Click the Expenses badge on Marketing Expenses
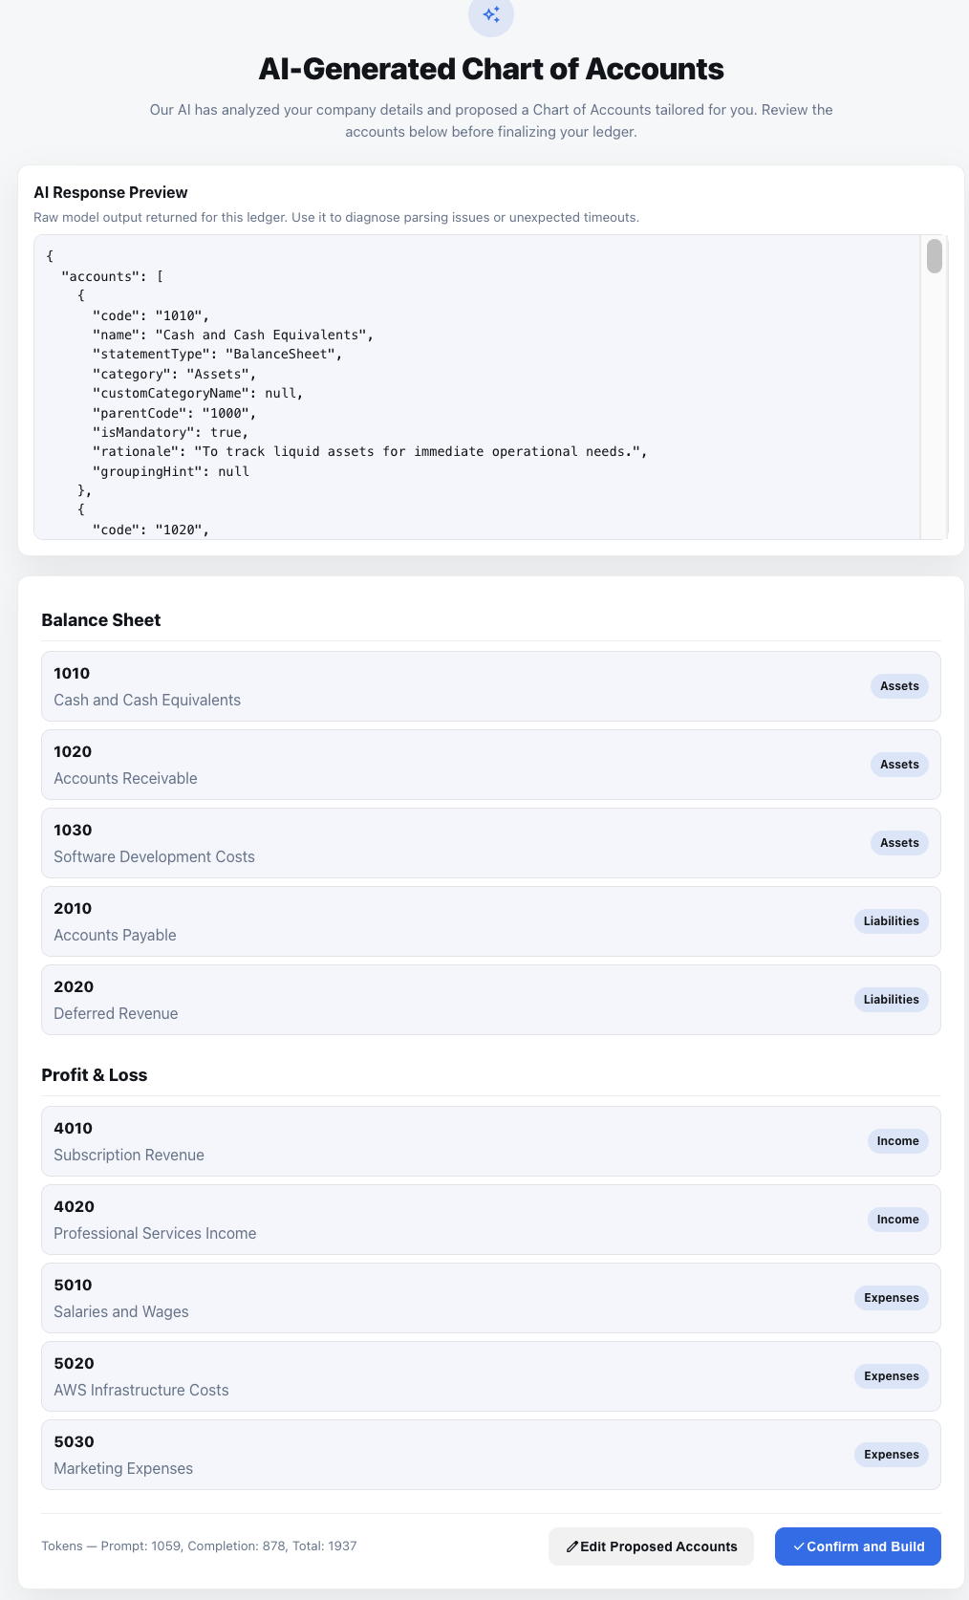This screenshot has width=969, height=1600. 891,1455
